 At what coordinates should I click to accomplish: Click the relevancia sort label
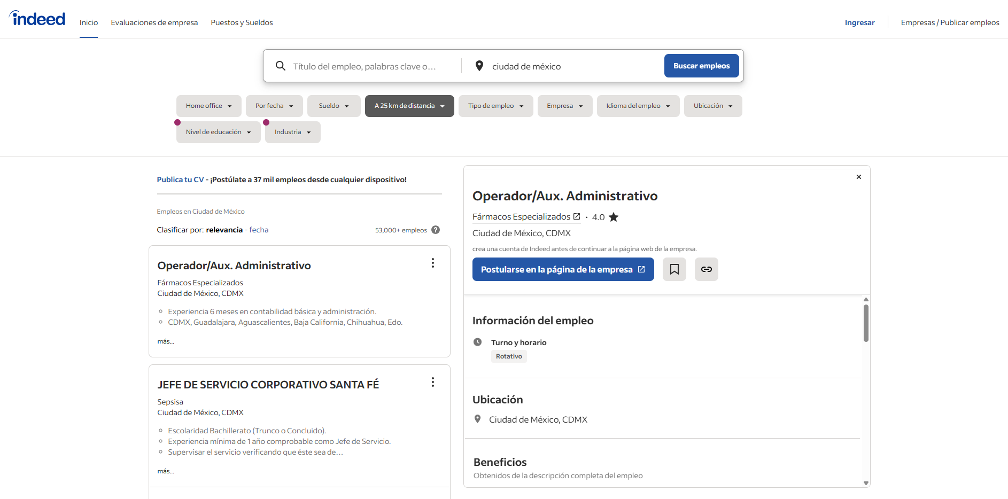224,230
